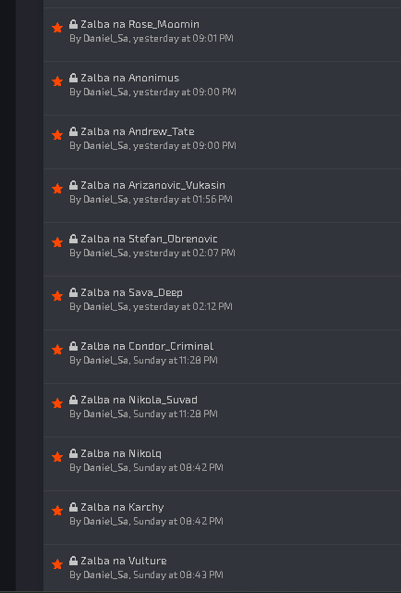Open the Zalba na Andrew_Tate topic
Viewport: 401px width, 593px height.
pyautogui.click(x=138, y=132)
